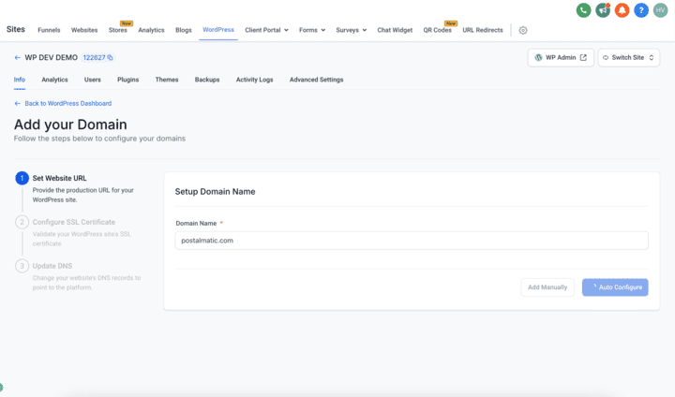Open the megaphone announcements icon

coord(603,10)
